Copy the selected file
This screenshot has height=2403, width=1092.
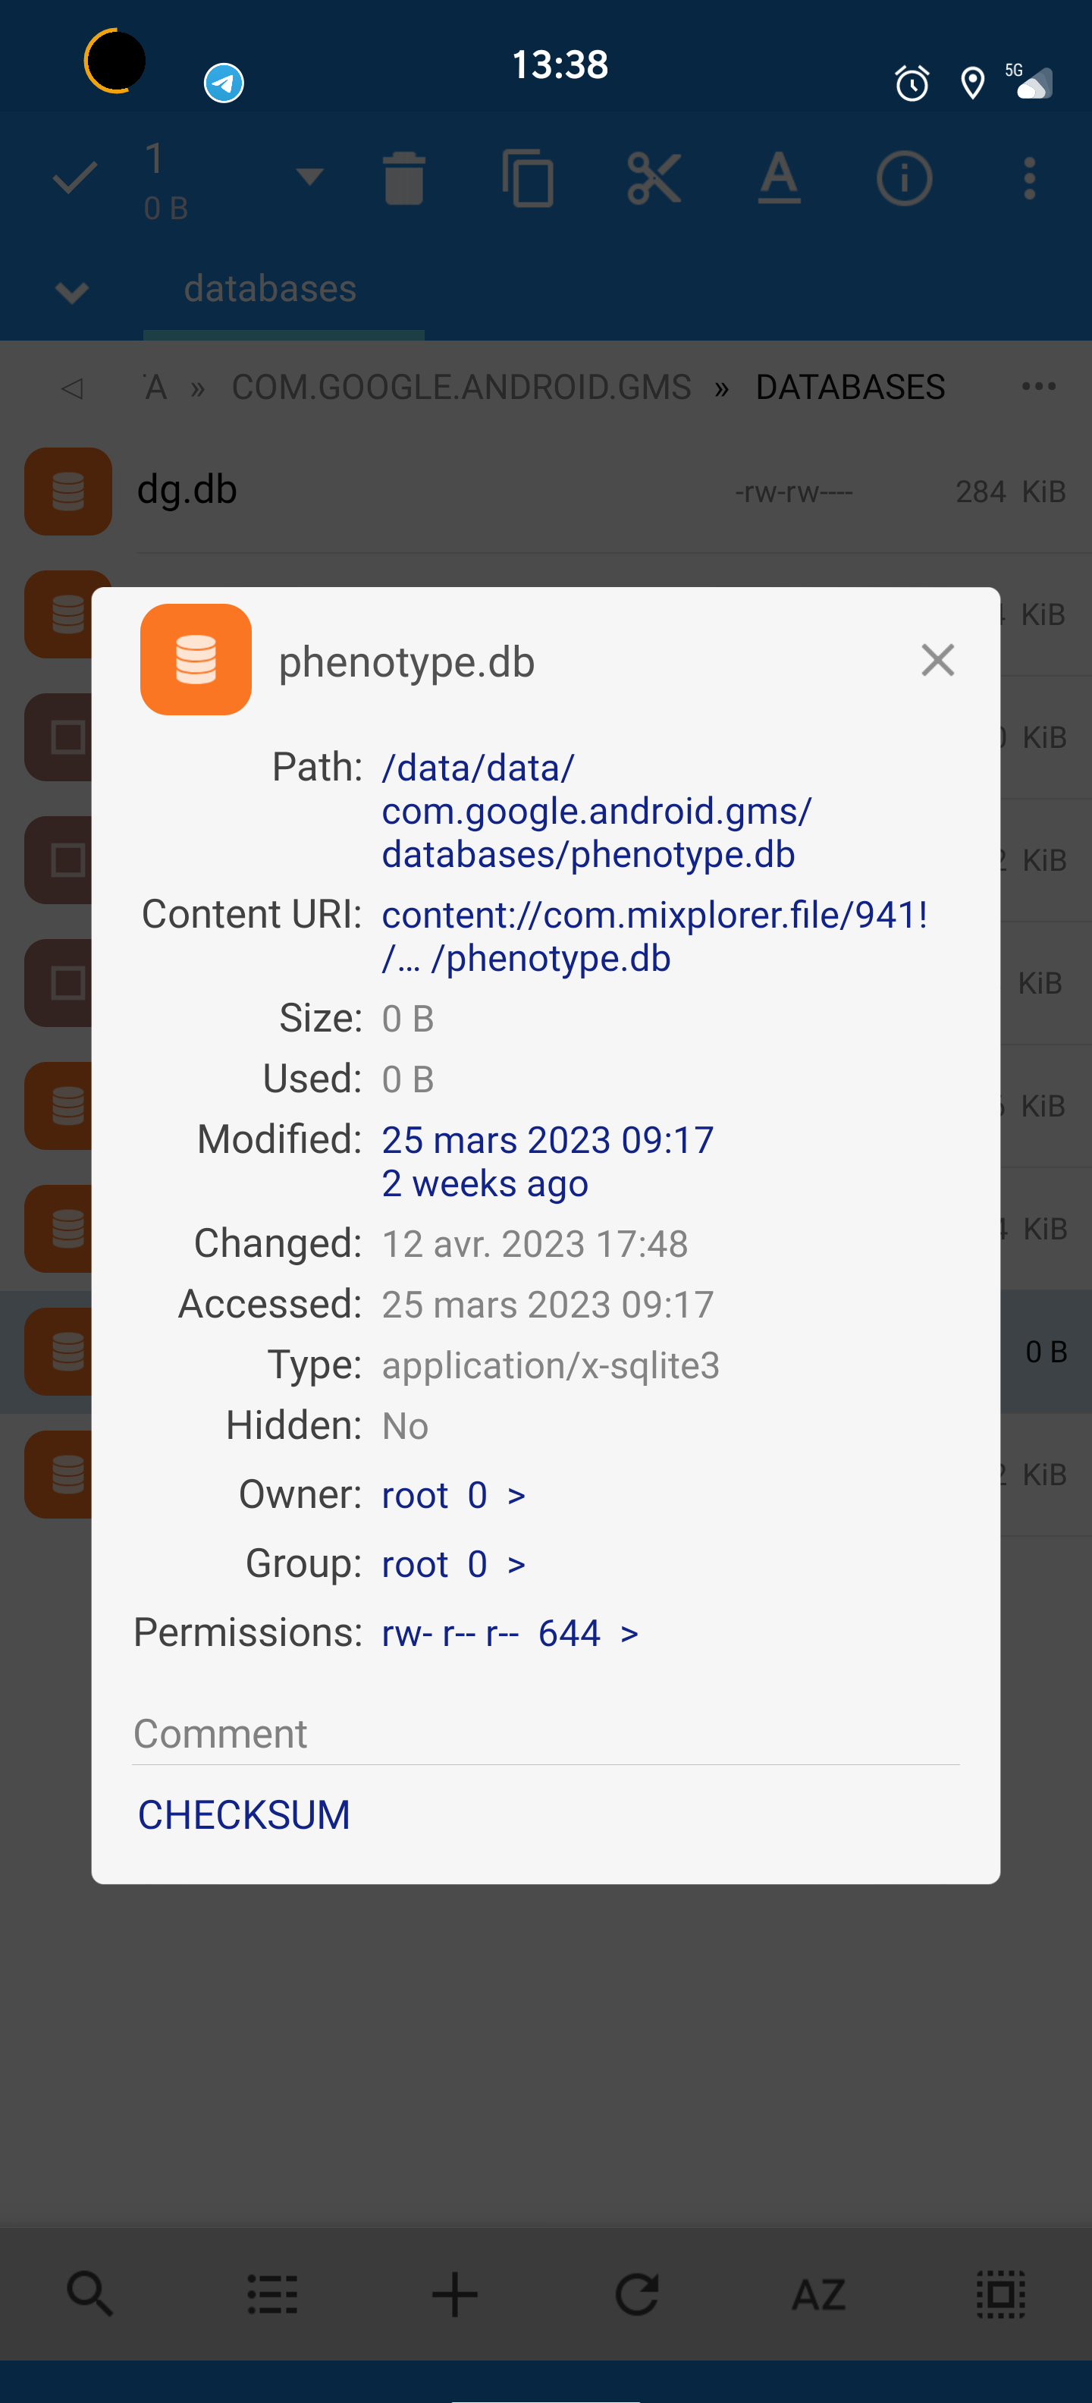[x=529, y=179]
